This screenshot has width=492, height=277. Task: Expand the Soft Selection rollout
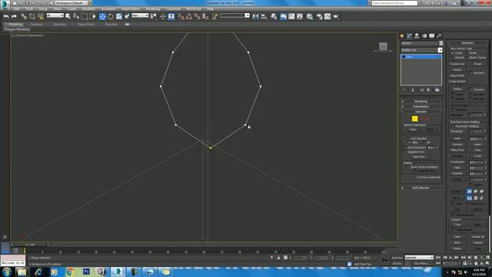click(421, 188)
